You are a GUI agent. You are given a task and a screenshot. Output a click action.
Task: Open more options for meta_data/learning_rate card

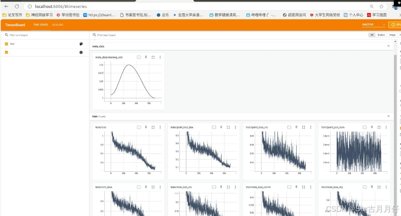(160, 57)
